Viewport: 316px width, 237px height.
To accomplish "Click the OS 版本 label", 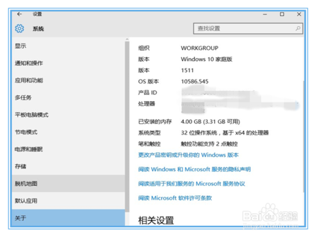I will pos(149,82).
